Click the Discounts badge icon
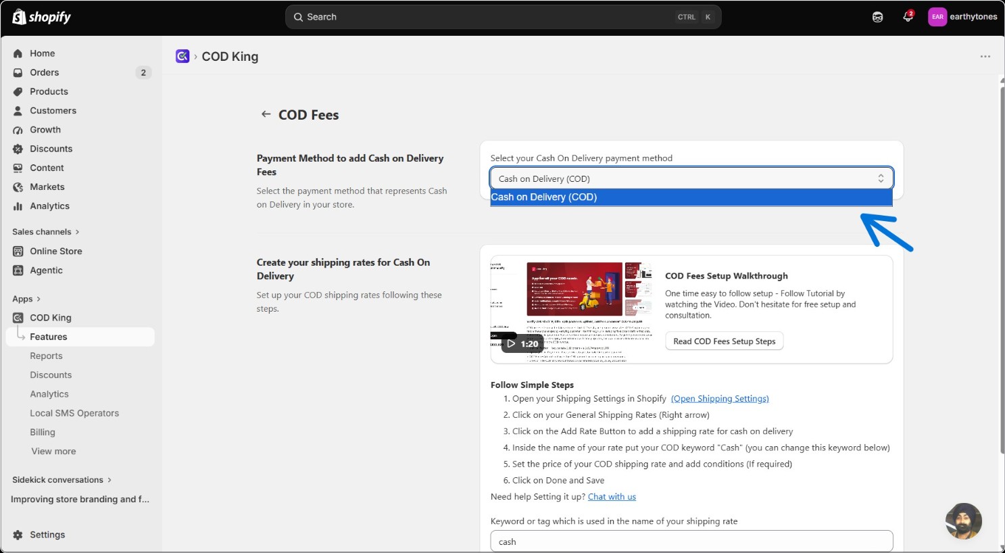Image resolution: width=1005 pixels, height=553 pixels. pos(18,149)
